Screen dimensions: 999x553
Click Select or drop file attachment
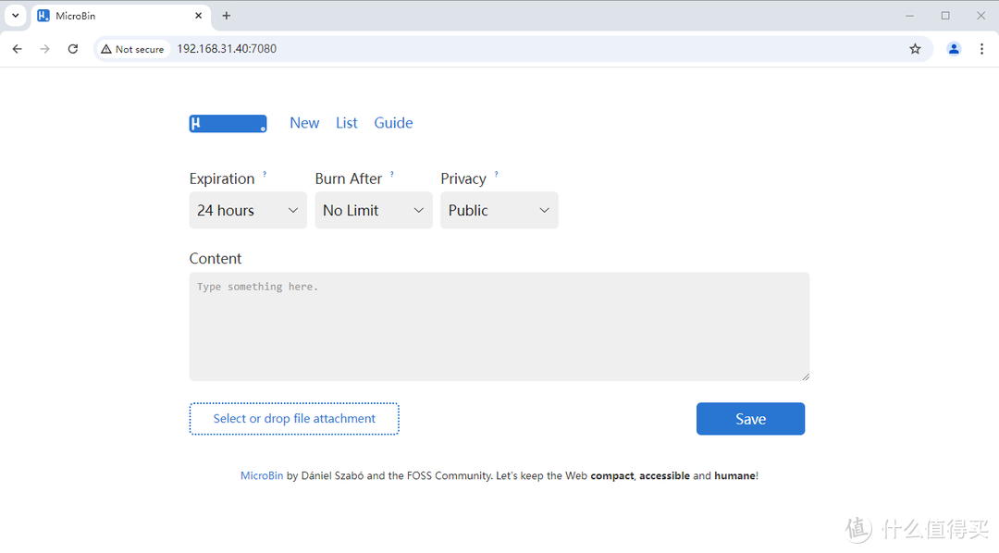[294, 419]
